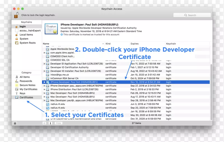224x142 pixels.
Task: Sort the list by the Keychain column
Action: [x=171, y=44]
